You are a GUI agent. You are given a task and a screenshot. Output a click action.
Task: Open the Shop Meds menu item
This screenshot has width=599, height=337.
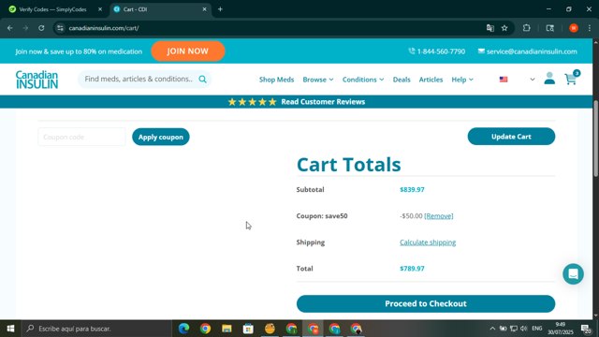[x=277, y=80]
